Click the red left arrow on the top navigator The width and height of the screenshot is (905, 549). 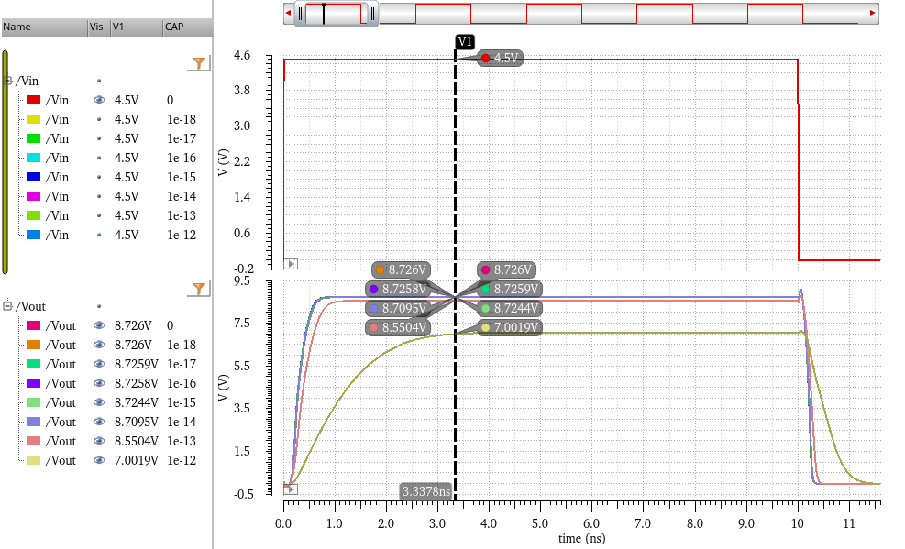290,14
